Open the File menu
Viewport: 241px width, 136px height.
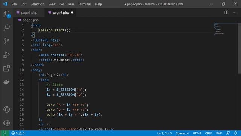tap(14, 4)
